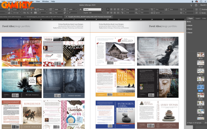Click spread 12-13 thumbnail

coord(201,63)
